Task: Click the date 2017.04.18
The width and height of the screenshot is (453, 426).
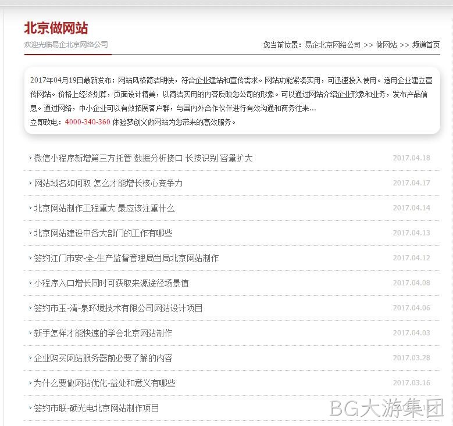Action: click(x=411, y=158)
